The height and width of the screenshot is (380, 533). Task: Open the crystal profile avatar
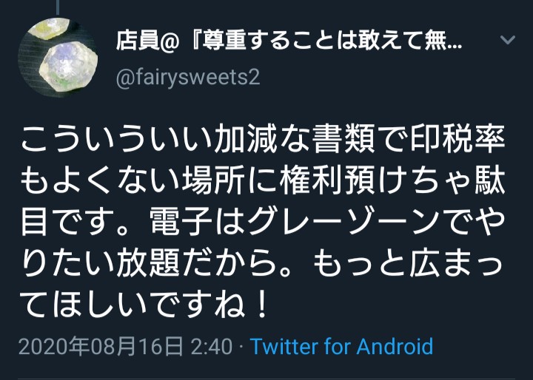(x=58, y=58)
